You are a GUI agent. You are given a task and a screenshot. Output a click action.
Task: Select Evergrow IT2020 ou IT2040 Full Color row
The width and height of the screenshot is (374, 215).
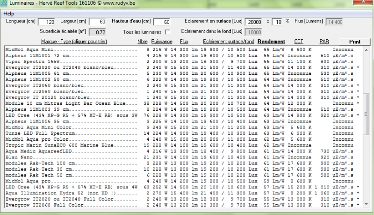point(183,199)
